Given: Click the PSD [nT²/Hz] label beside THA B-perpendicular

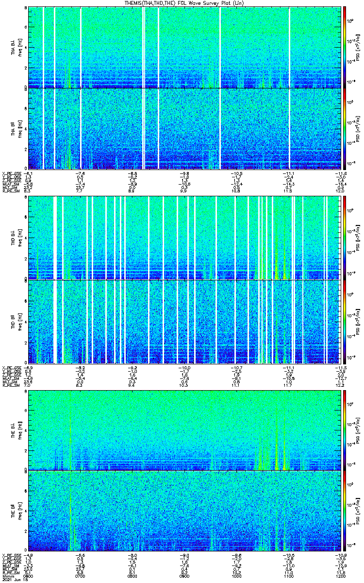Looking at the screenshot, I should pyautogui.click(x=359, y=47).
